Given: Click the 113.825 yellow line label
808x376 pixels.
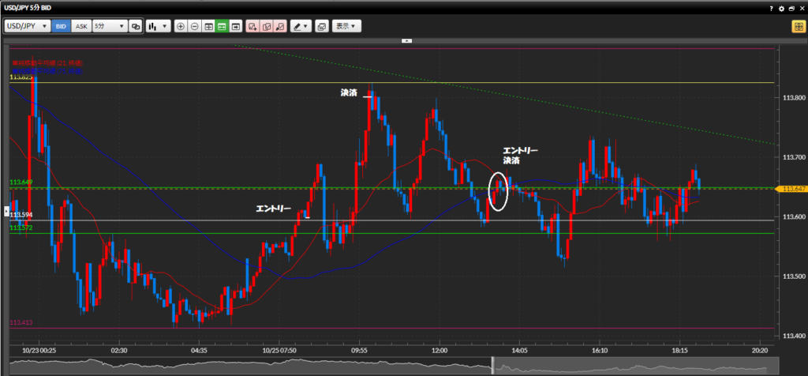Looking at the screenshot, I should click(21, 77).
